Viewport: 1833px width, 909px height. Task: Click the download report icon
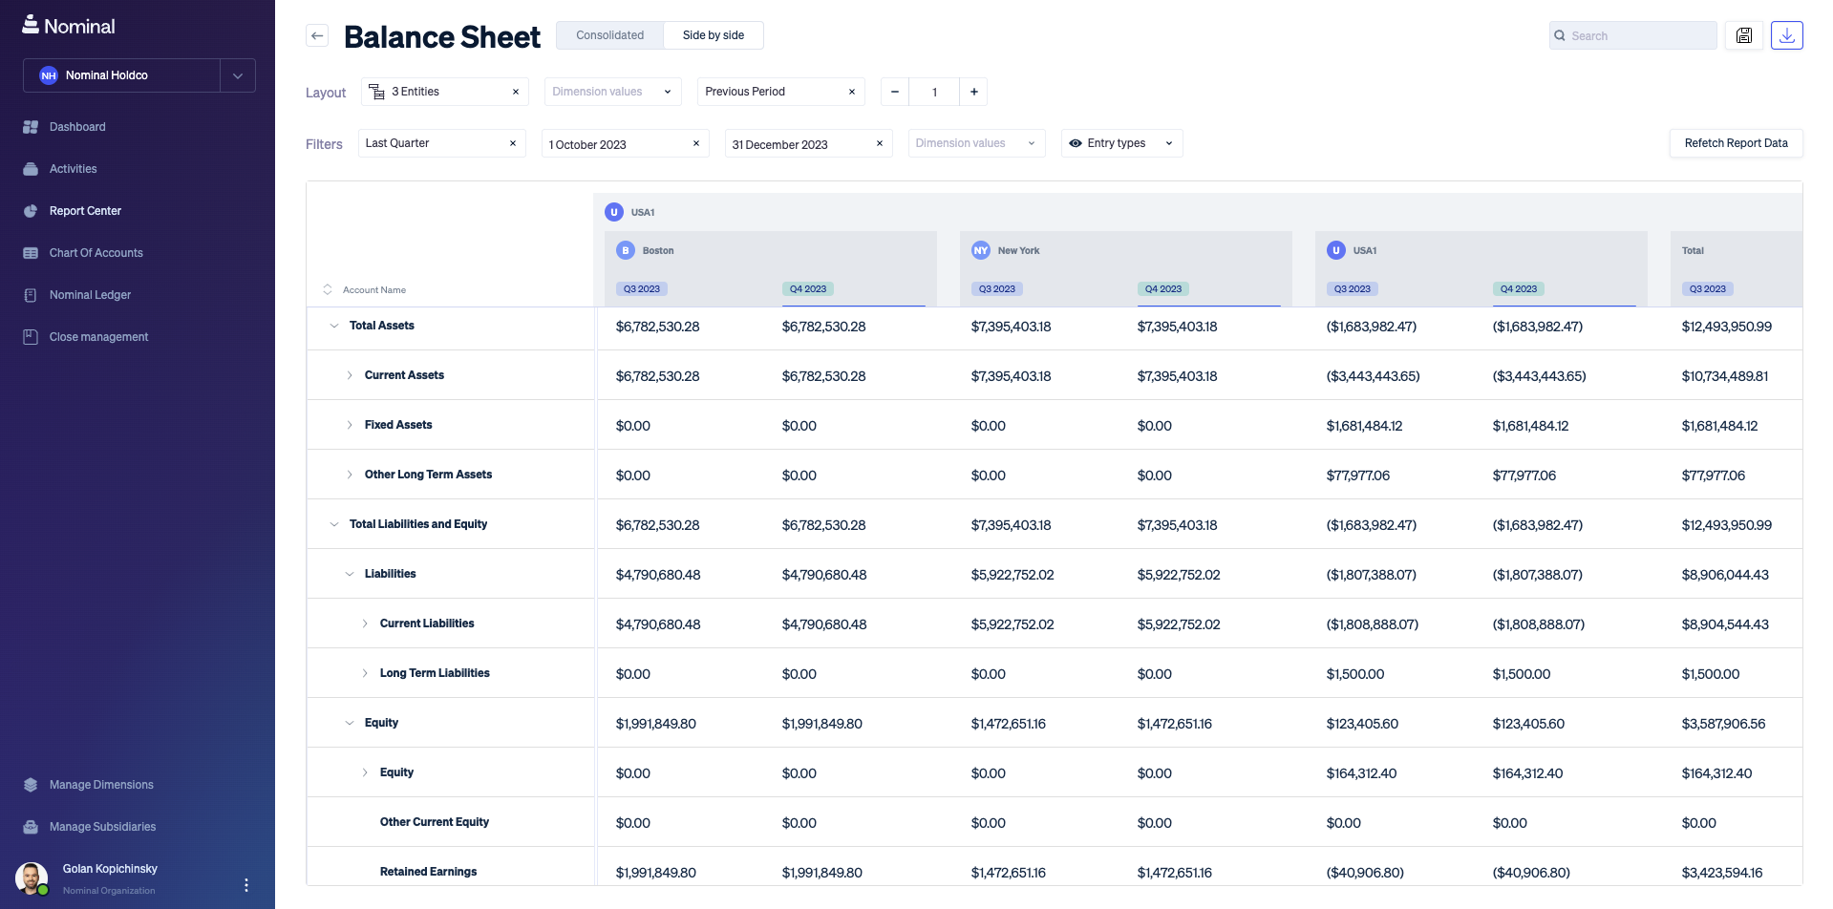point(1786,35)
